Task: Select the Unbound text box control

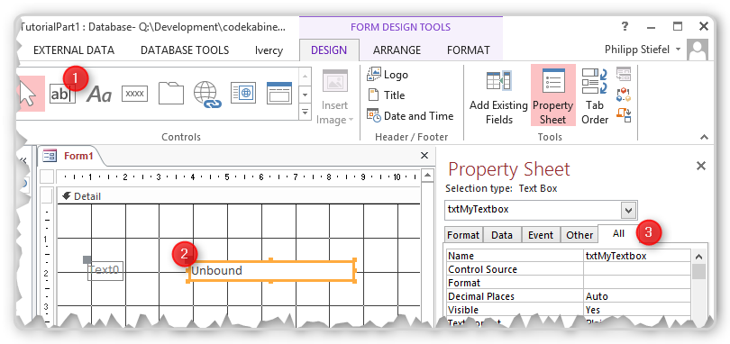Action: coord(271,271)
